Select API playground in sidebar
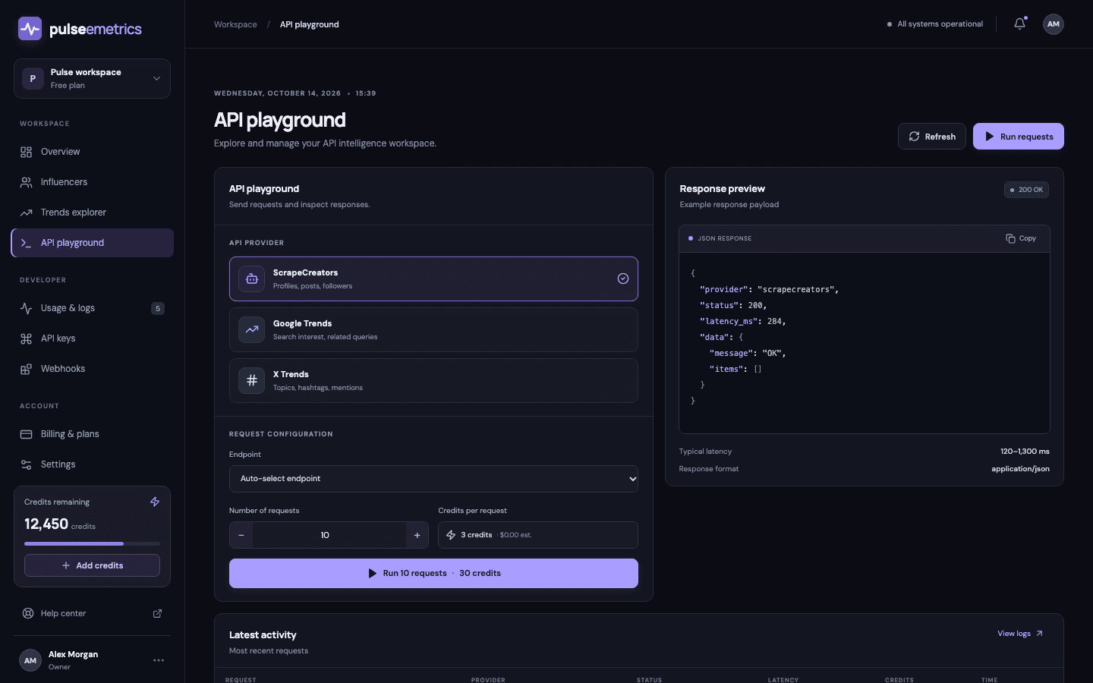Image resolution: width=1093 pixels, height=683 pixels. pos(92,243)
